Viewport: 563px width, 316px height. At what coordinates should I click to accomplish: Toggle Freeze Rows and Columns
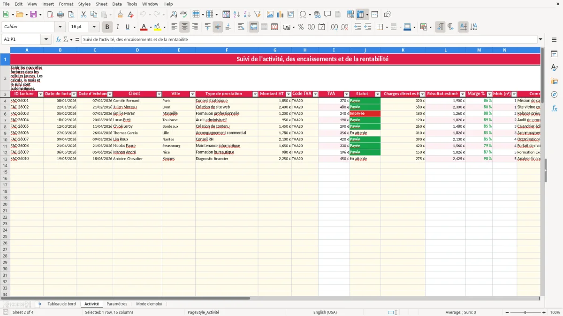(360, 15)
